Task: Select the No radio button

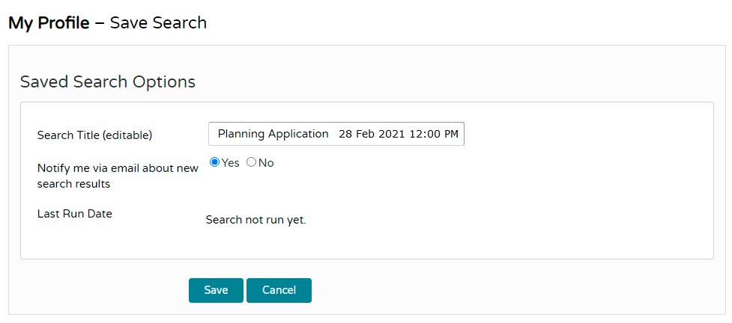Action: [x=251, y=162]
